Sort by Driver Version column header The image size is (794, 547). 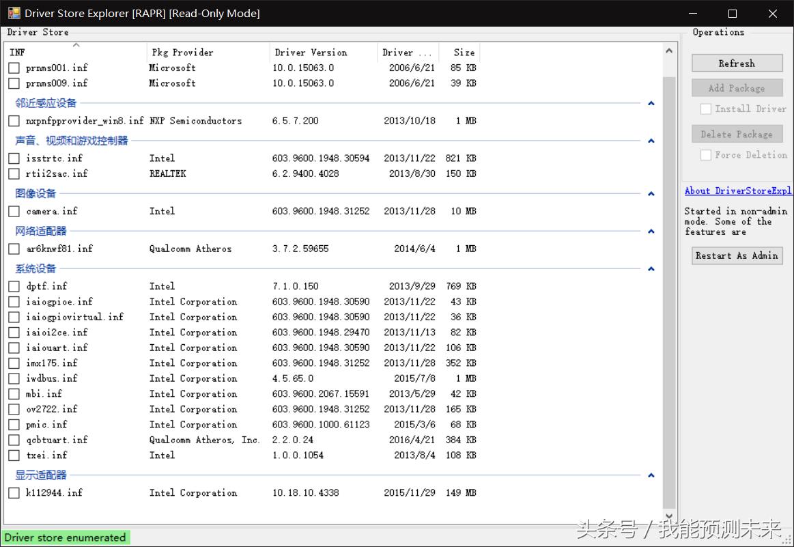(322, 53)
